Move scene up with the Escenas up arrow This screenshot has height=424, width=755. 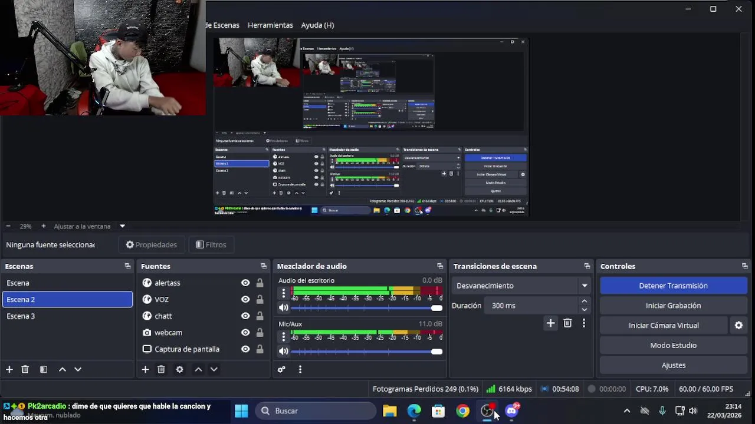[62, 369]
